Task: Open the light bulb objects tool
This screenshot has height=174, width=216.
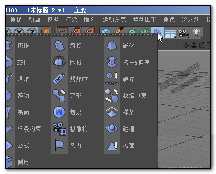Action: click(197, 33)
